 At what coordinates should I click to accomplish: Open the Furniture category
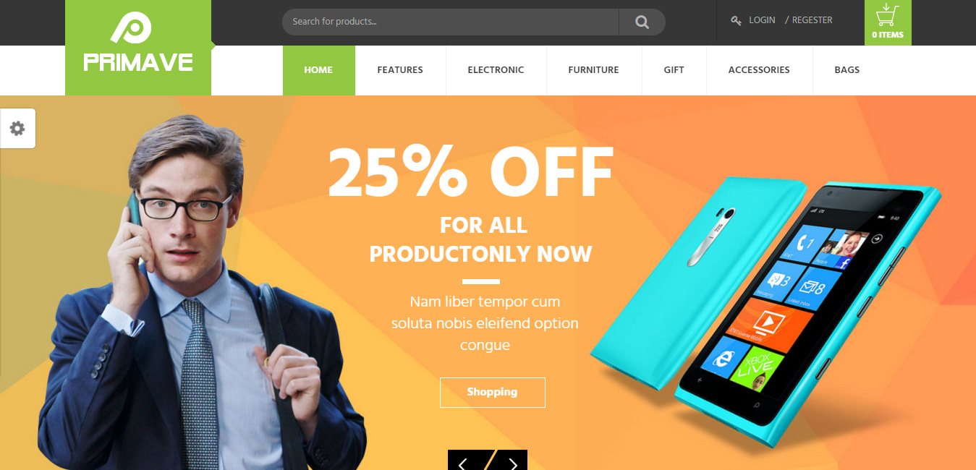tap(593, 70)
